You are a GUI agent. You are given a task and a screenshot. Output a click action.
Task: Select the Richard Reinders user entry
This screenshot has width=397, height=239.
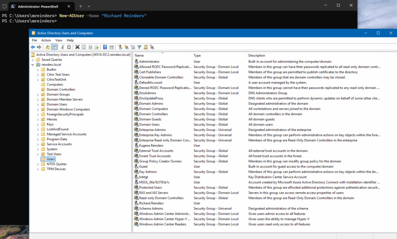pyautogui.click(x=151, y=203)
